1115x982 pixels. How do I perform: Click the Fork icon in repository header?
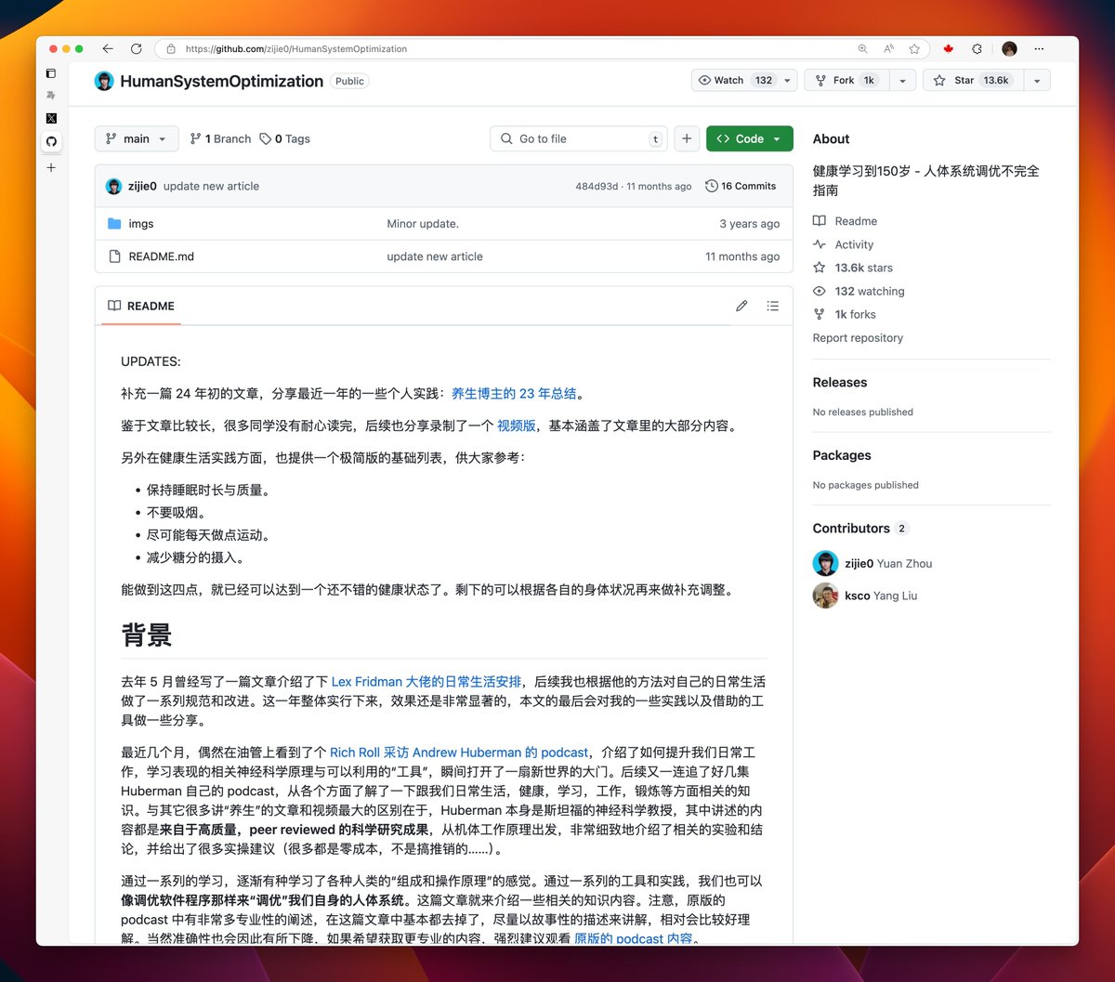pos(823,80)
